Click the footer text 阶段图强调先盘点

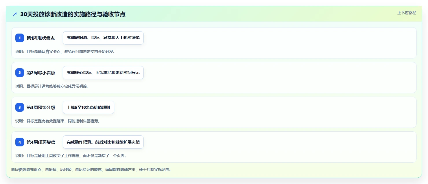click(x=92, y=170)
